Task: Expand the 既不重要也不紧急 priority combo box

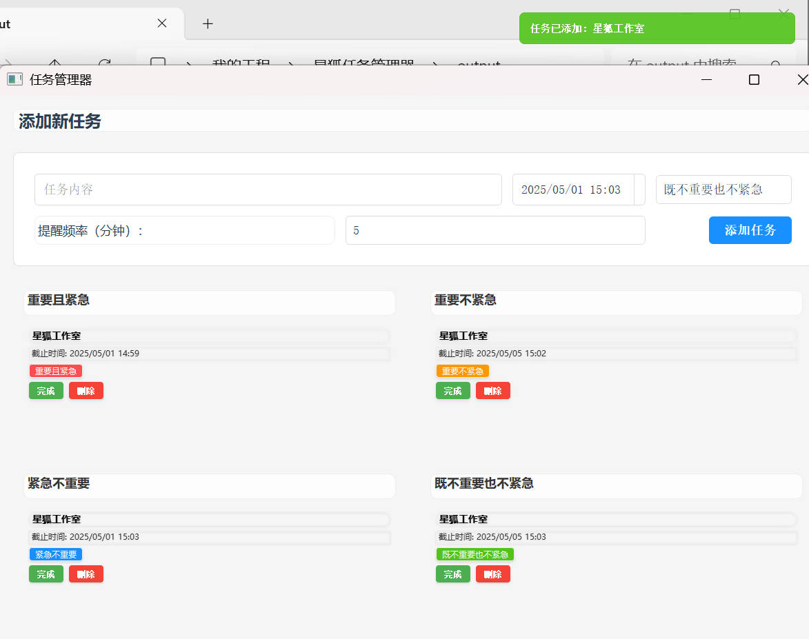Action: (723, 190)
